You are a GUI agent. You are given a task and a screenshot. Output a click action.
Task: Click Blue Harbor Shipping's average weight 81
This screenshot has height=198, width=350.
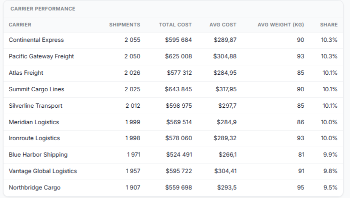coord(301,155)
